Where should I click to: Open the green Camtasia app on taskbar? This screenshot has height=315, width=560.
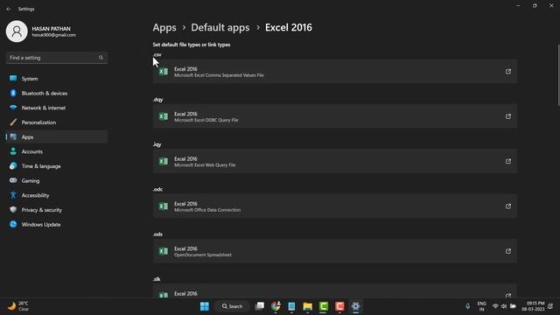324,306
